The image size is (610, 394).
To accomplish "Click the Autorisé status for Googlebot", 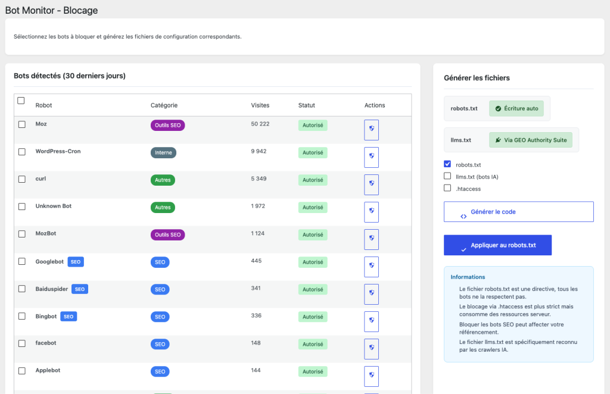I will click(x=313, y=262).
